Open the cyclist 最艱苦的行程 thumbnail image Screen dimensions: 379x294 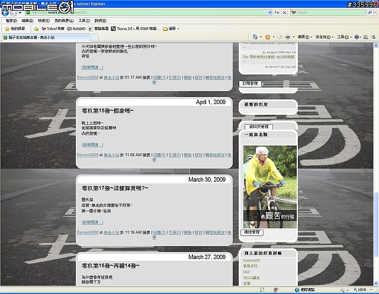pos(270,186)
